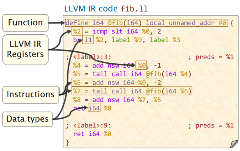Click the Function label box

coord(26,23)
